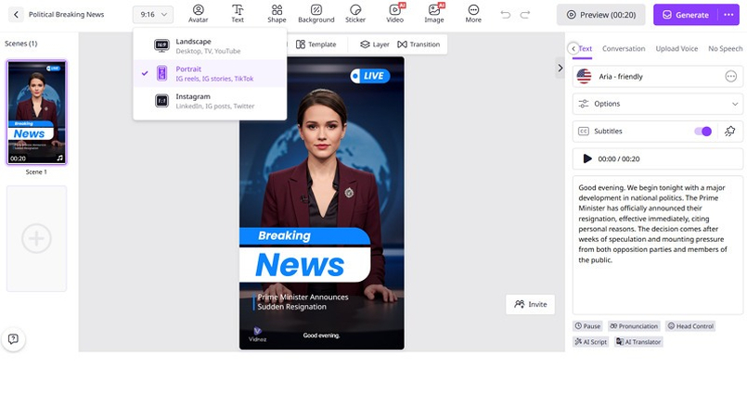Viewport: 747px width, 417px height.
Task: Click the back chevron beside Text tab
Action: (x=573, y=48)
